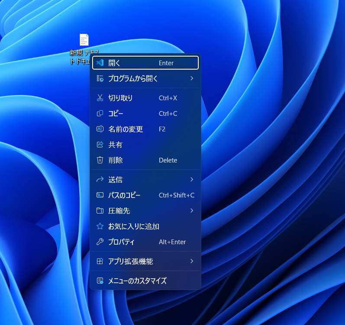Click the Ctrl+C shortcut text
345x325 pixels.
click(168, 114)
